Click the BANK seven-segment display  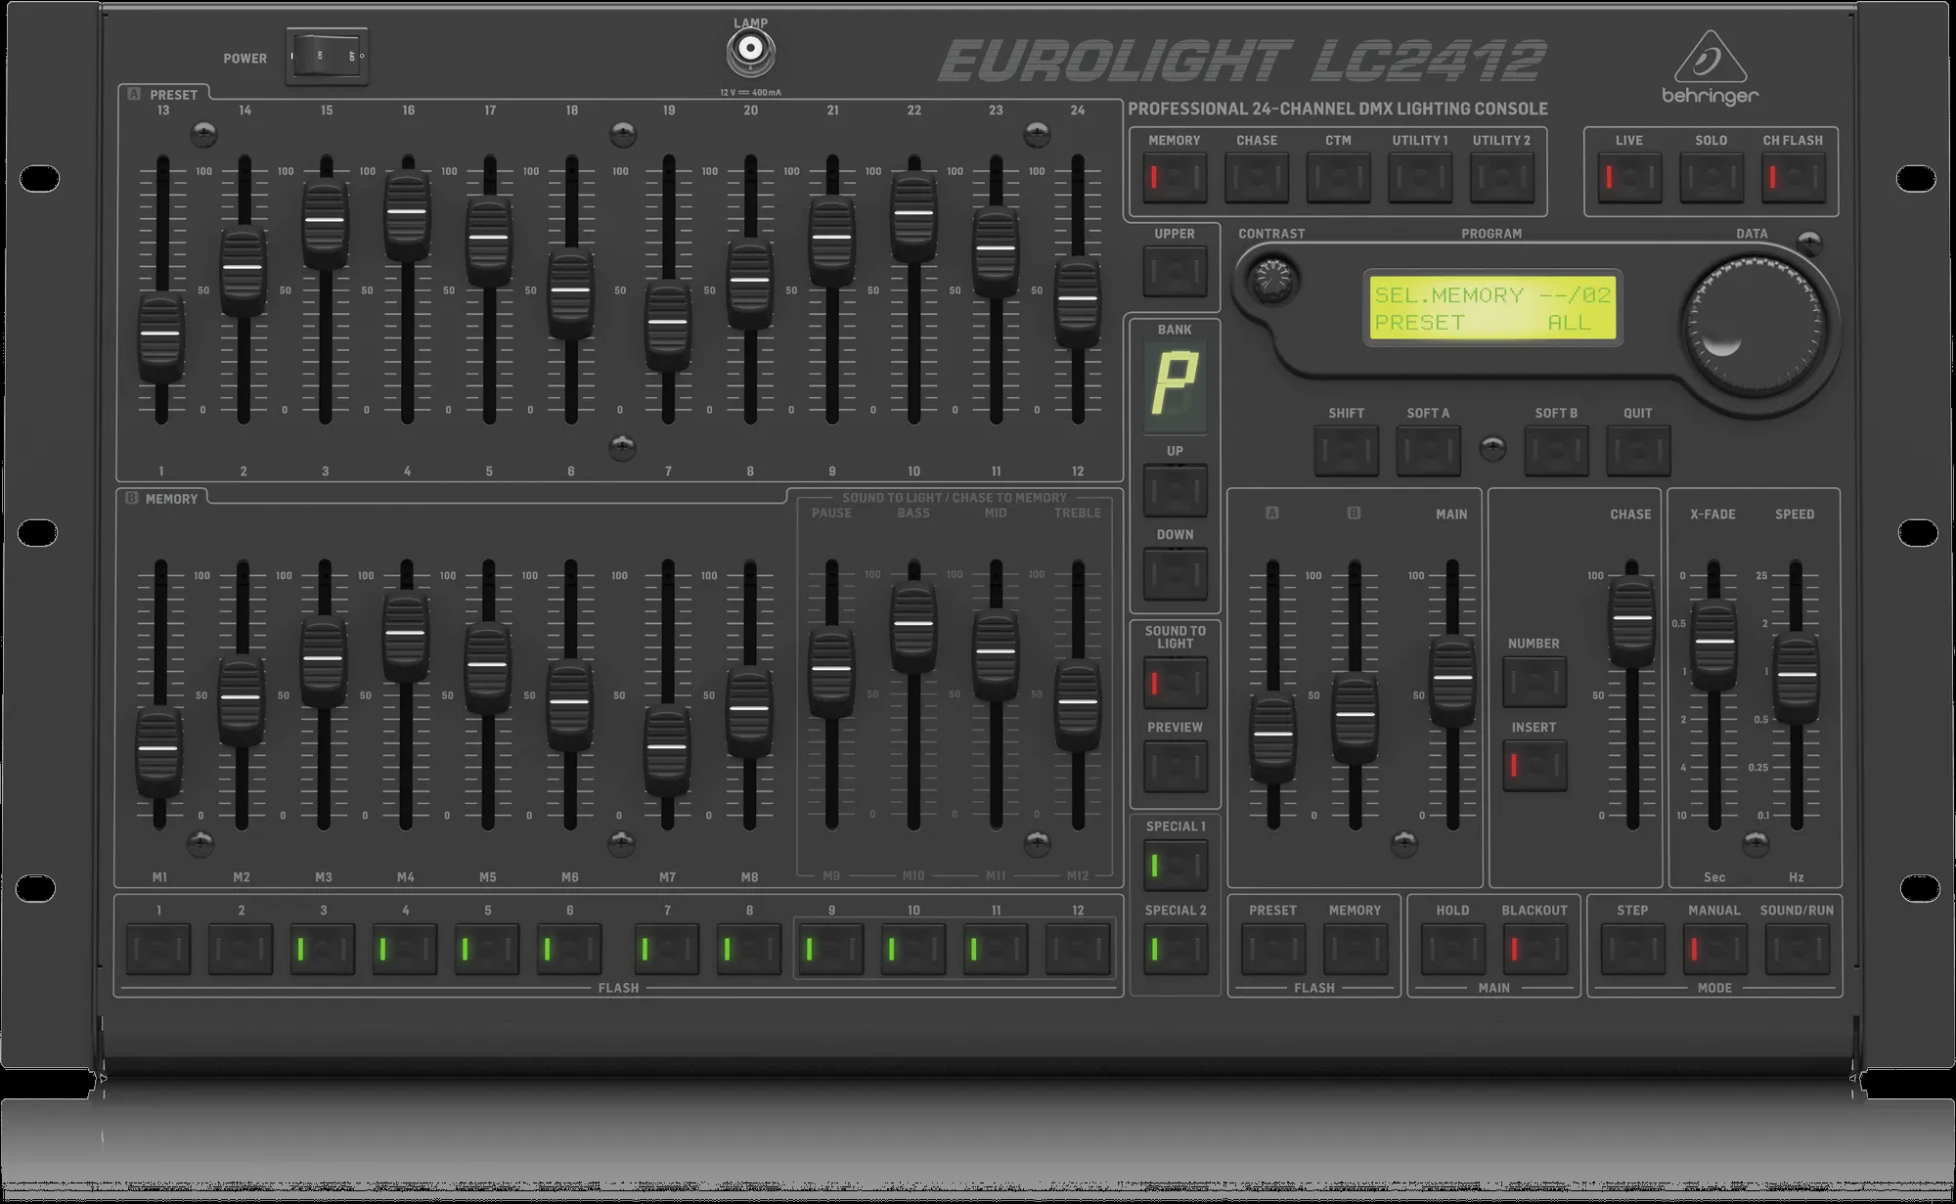pos(1175,385)
